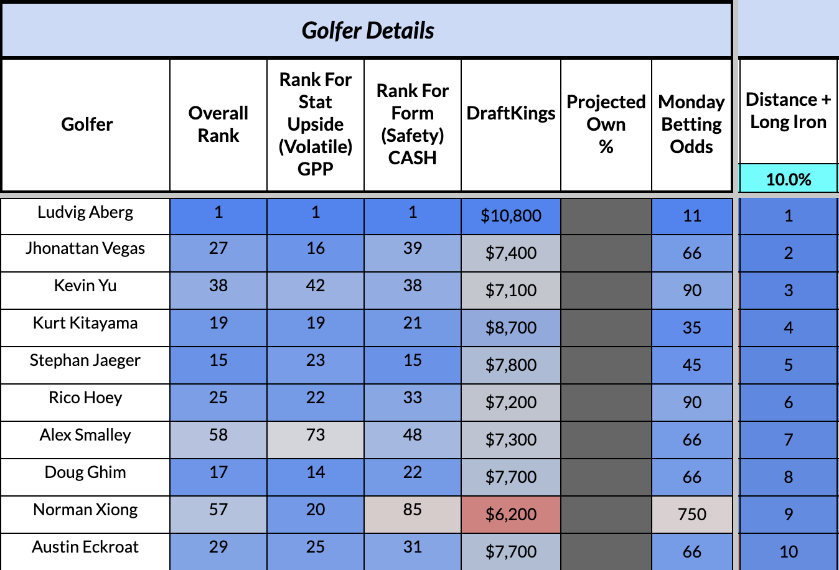Select the Golfer column header

click(x=87, y=124)
